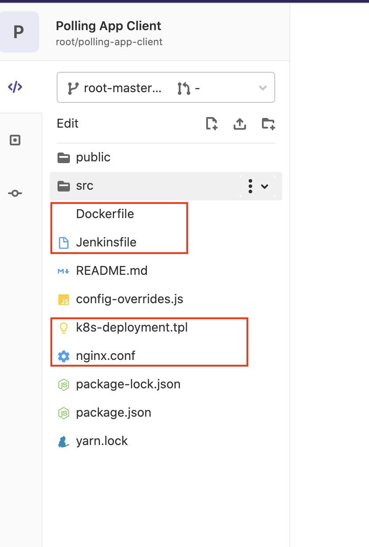Open yarn.lock in the file tree
This screenshot has height=547, width=369.
coord(102,441)
